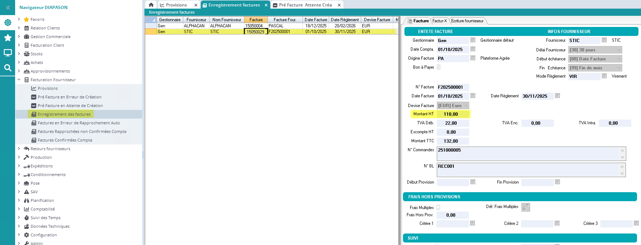Click the home icon tab

(151, 5)
